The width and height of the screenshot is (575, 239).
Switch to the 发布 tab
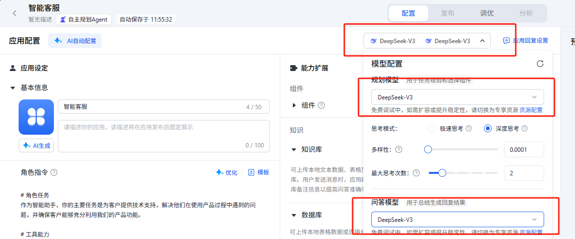[447, 14]
